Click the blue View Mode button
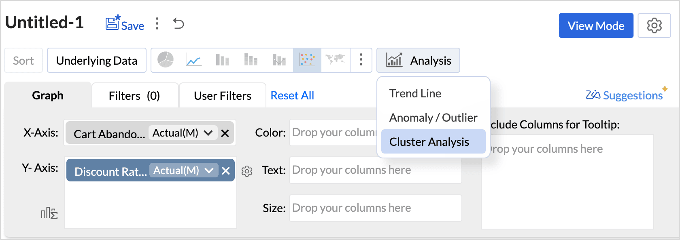This screenshot has width=680, height=240. pyautogui.click(x=596, y=25)
